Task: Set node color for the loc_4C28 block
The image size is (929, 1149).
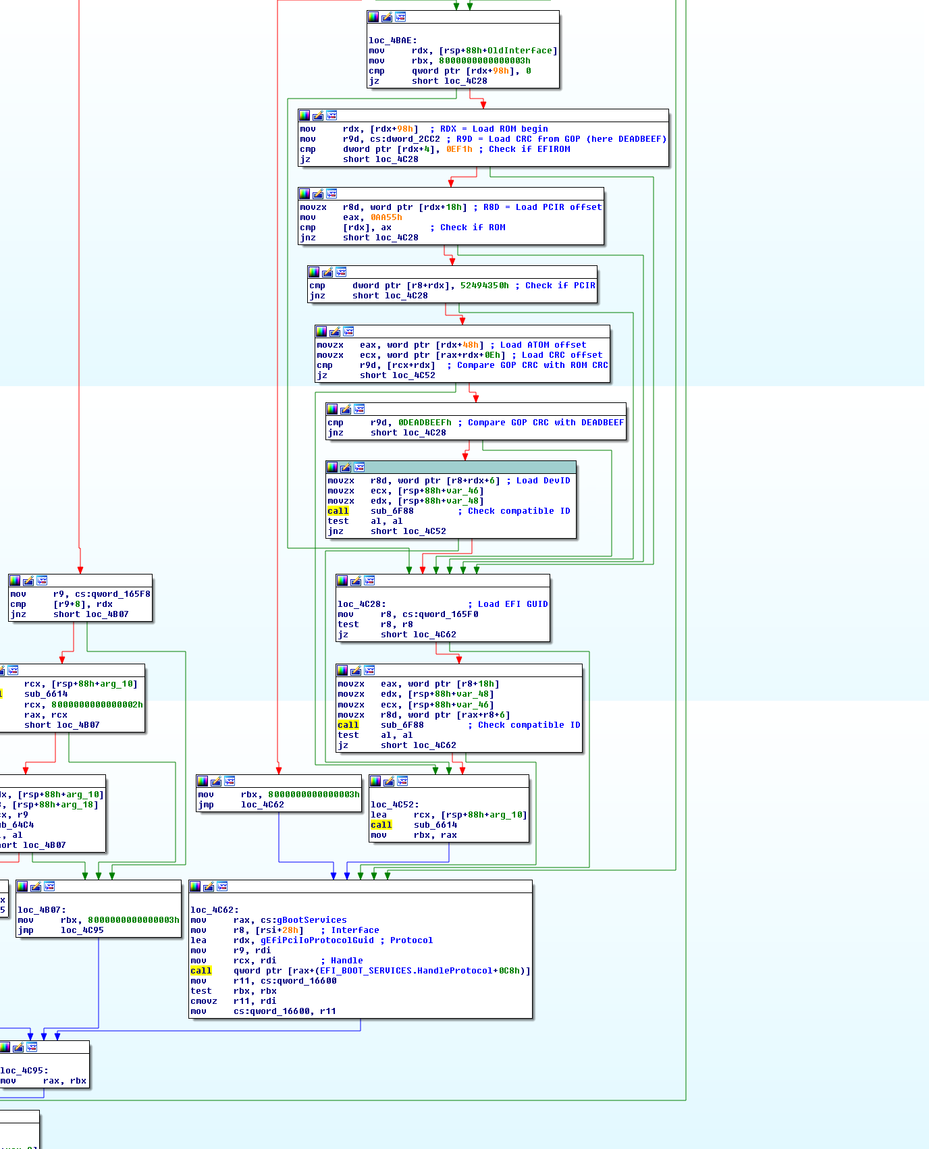Action: 342,581
